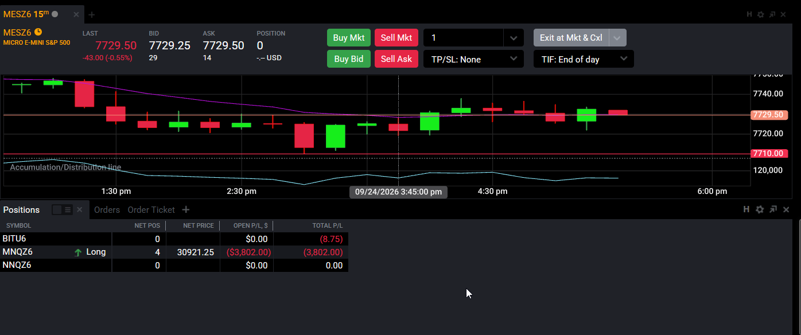This screenshot has width=801, height=335.
Task: Sort by the TOTAL P/L column header
Action: pos(327,226)
